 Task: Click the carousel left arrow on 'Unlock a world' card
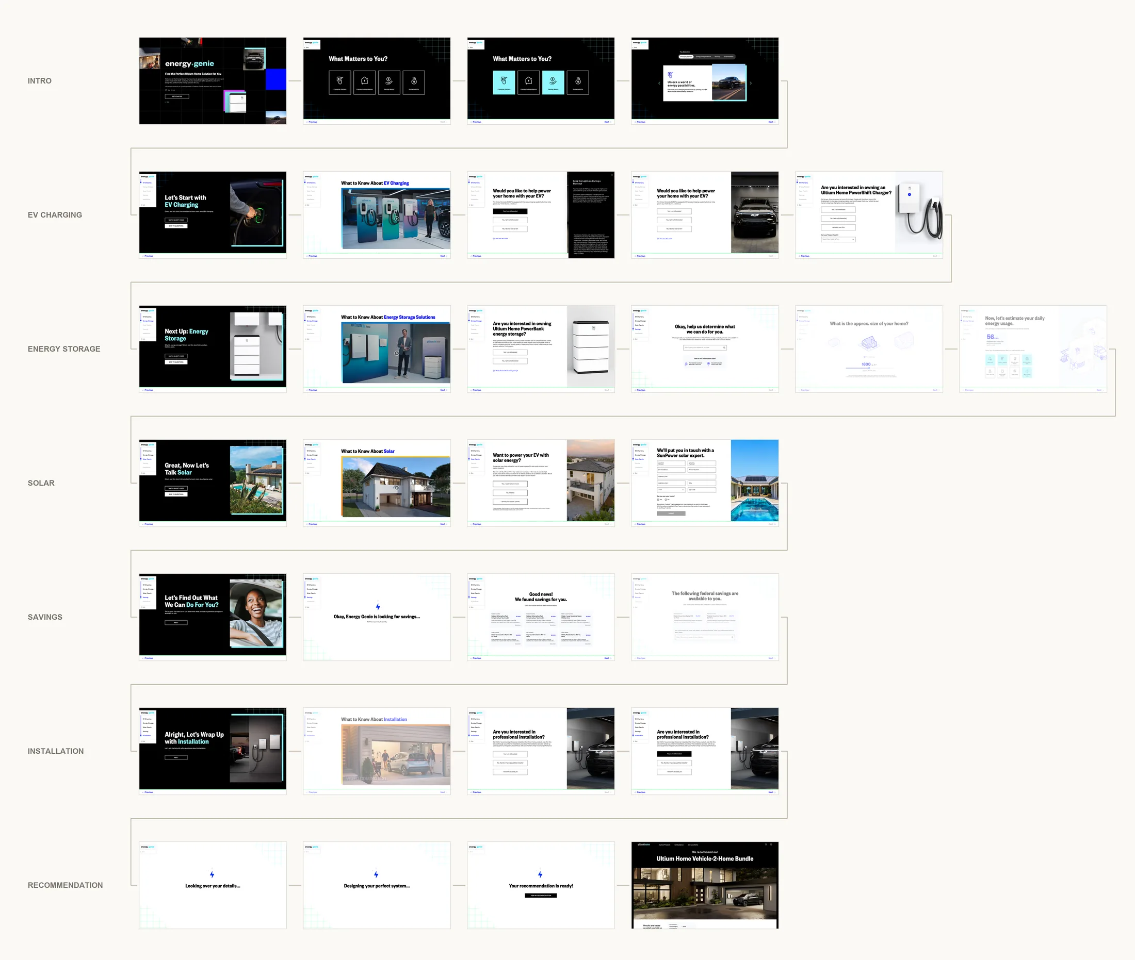pyautogui.click(x=659, y=84)
